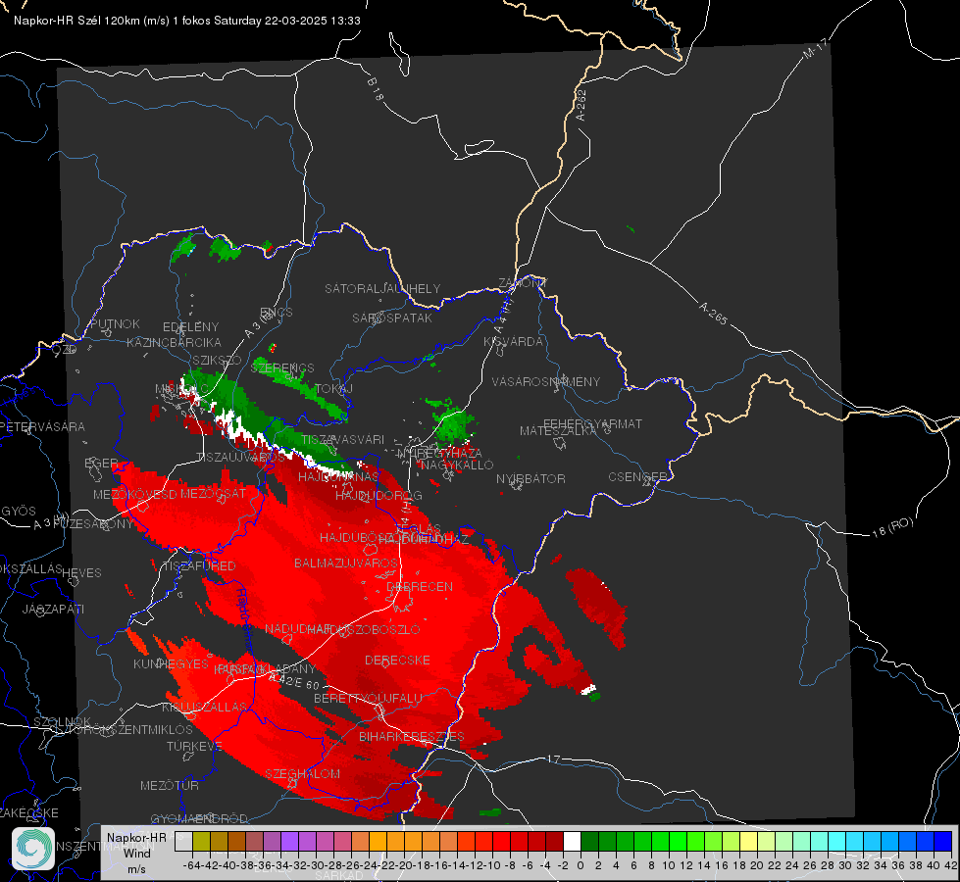Click the TOKAJ town label
960x882 pixels.
pos(334,389)
